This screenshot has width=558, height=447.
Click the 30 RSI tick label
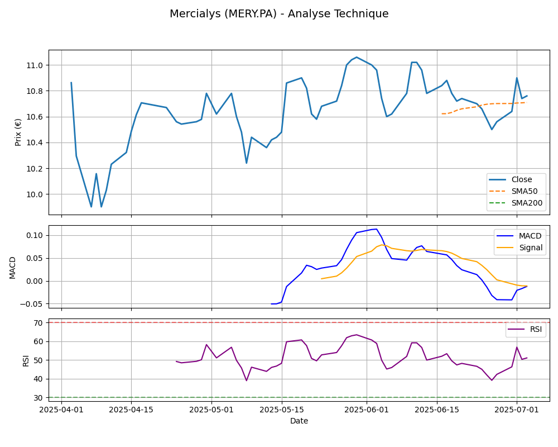point(39,398)
